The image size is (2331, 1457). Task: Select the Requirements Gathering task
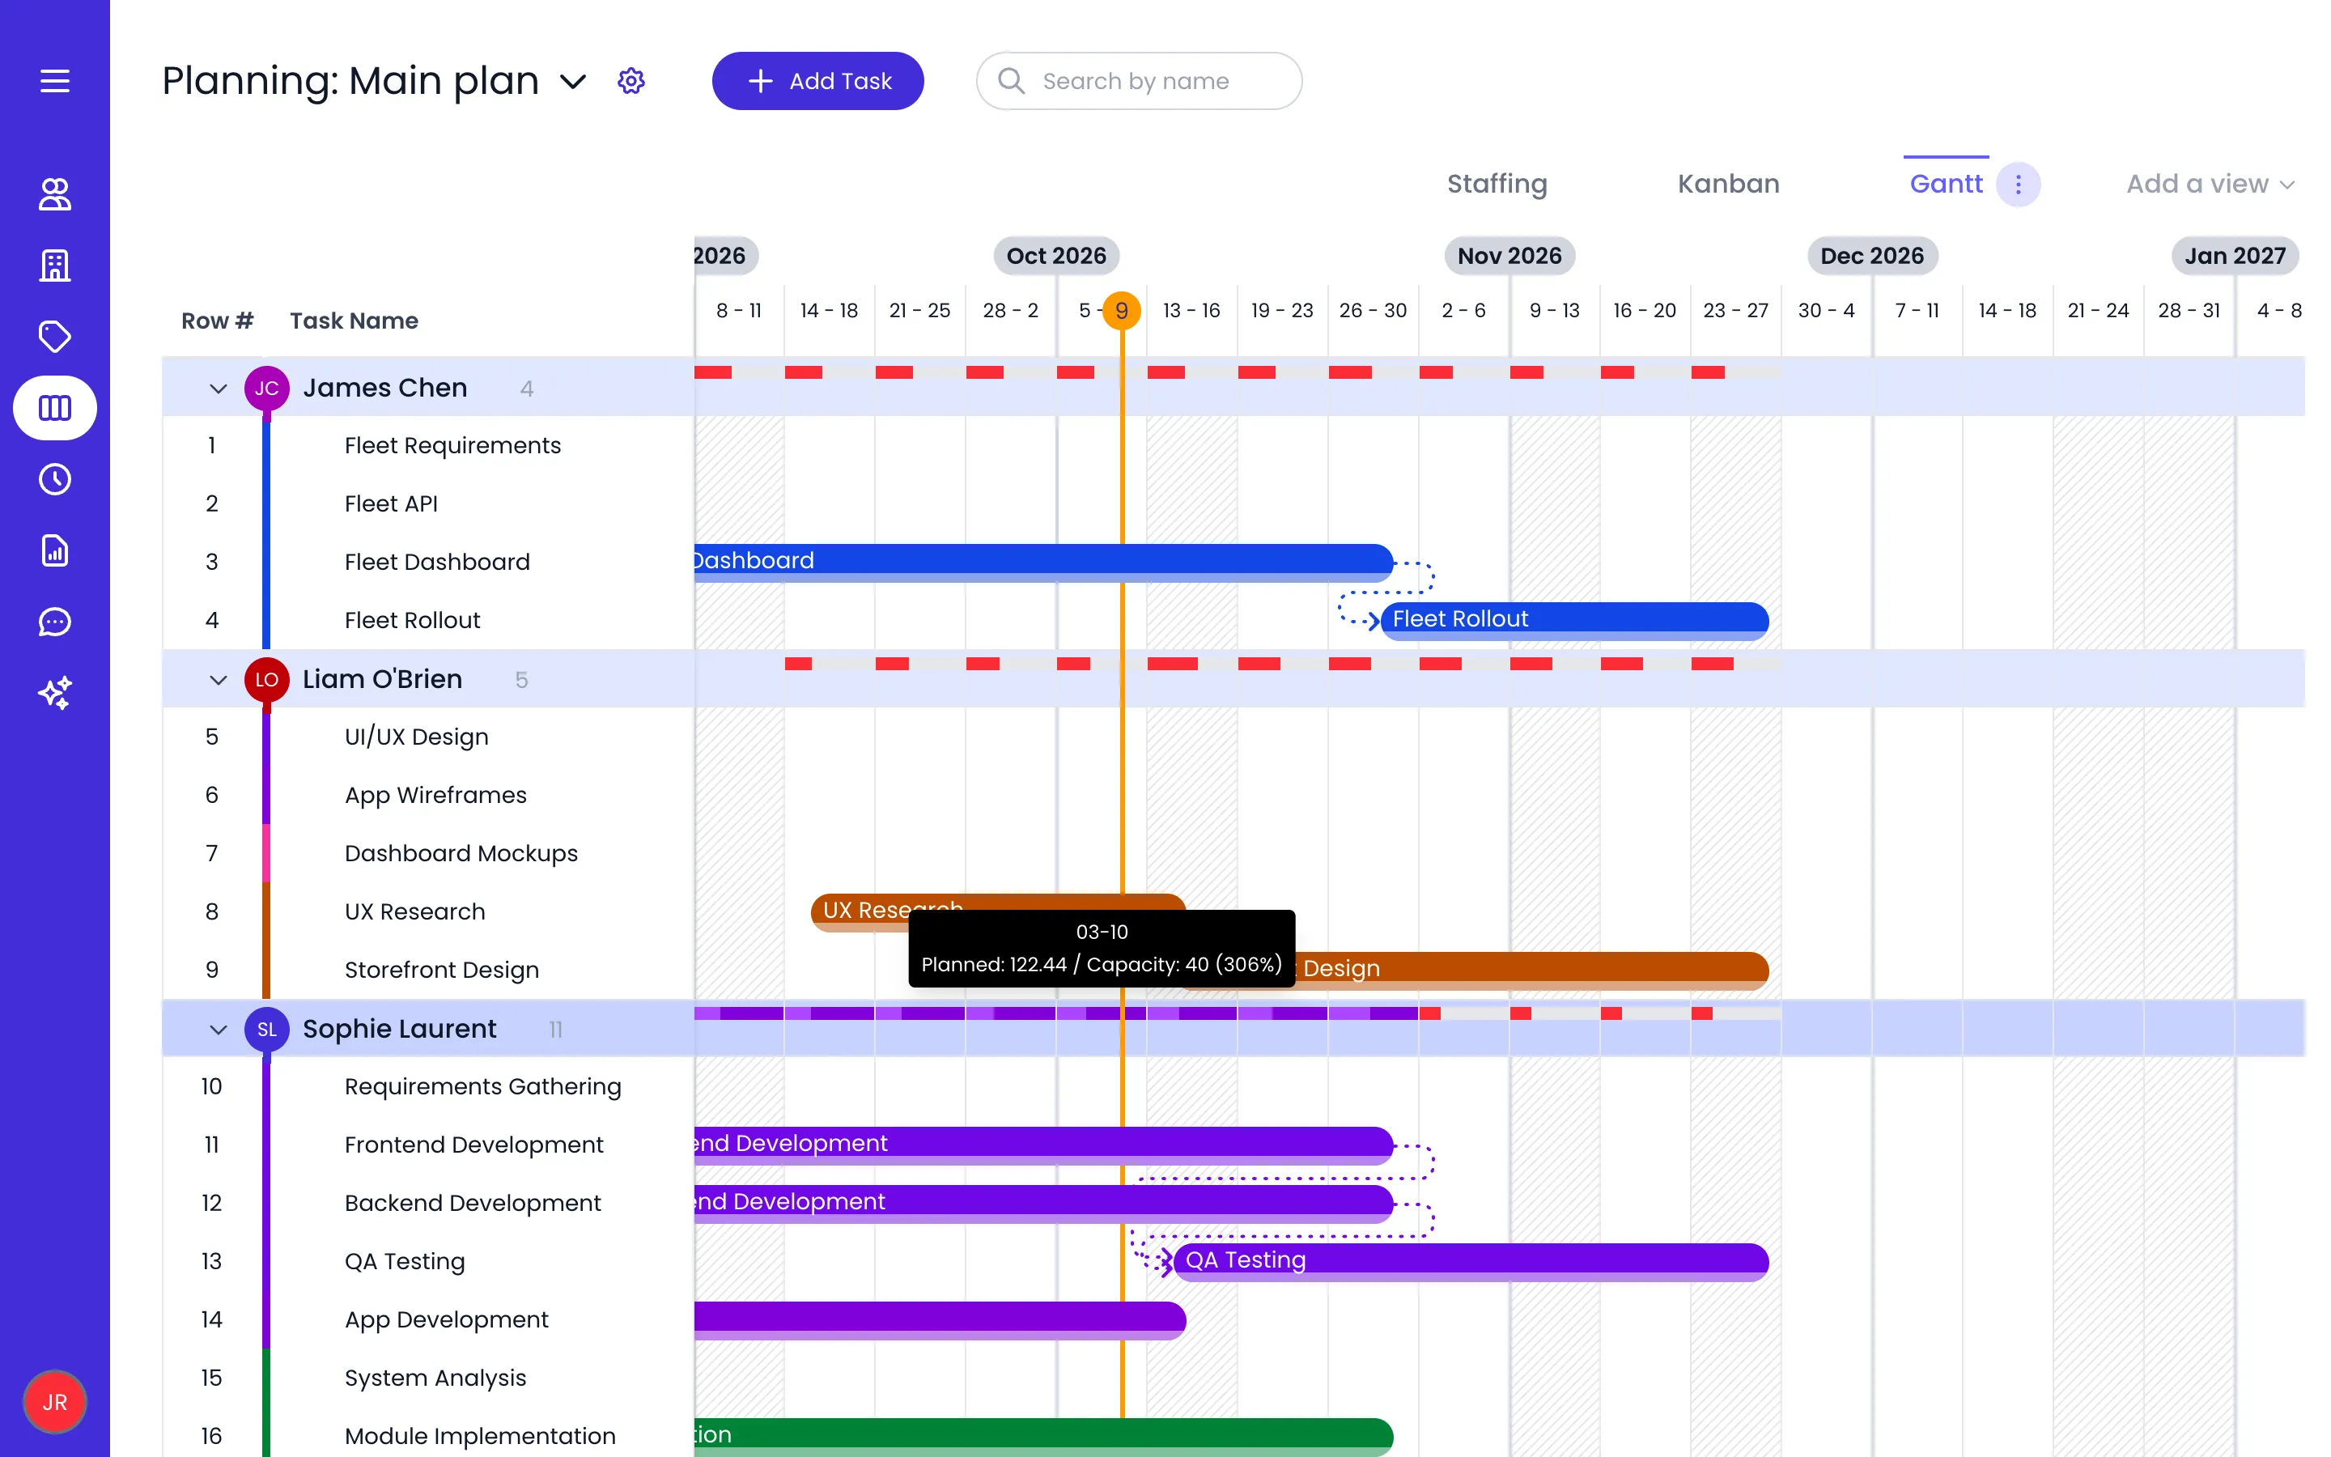482,1087
